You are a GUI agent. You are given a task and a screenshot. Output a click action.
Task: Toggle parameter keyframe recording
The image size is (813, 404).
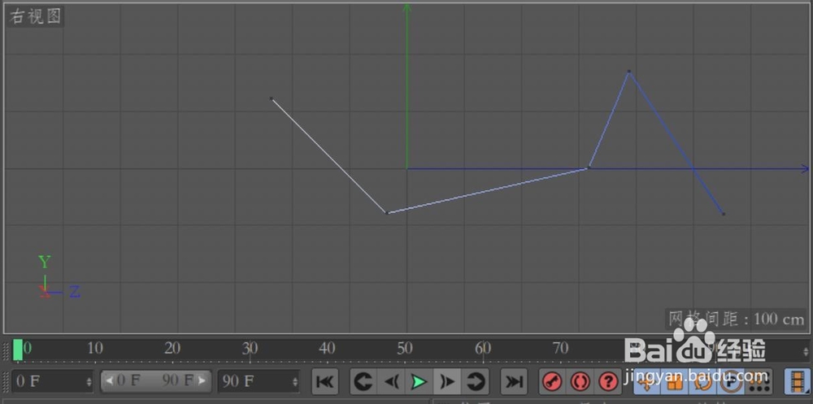pyautogui.click(x=730, y=382)
